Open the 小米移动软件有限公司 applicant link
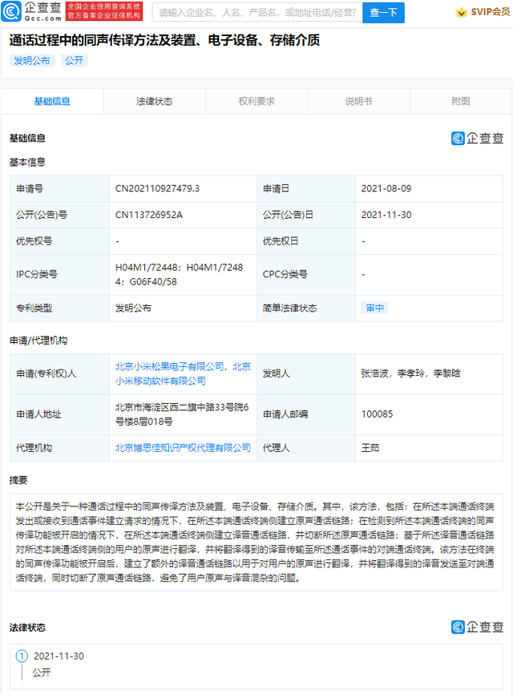The width and height of the screenshot is (513, 694). (x=160, y=381)
